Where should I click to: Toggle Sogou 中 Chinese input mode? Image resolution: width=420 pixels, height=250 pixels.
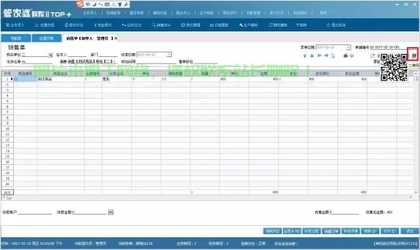[x=88, y=5]
